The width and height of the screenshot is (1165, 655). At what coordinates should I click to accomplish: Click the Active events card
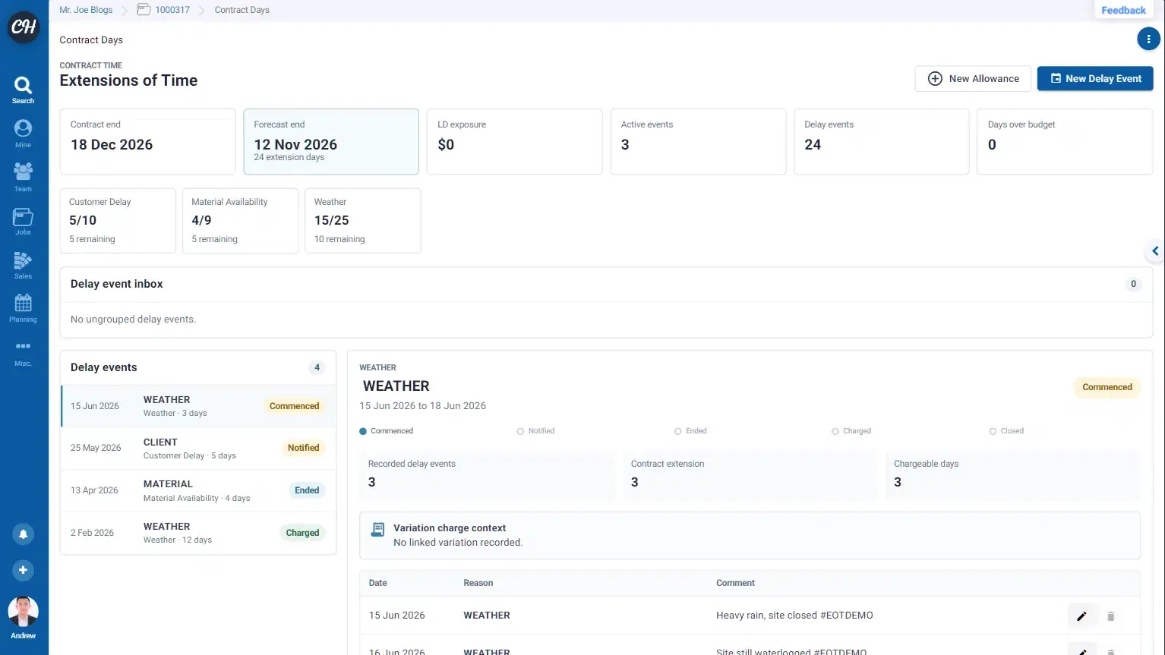pyautogui.click(x=698, y=142)
